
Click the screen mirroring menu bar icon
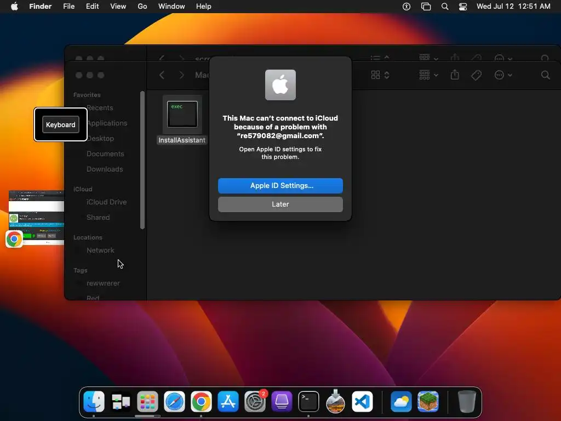[x=426, y=7]
